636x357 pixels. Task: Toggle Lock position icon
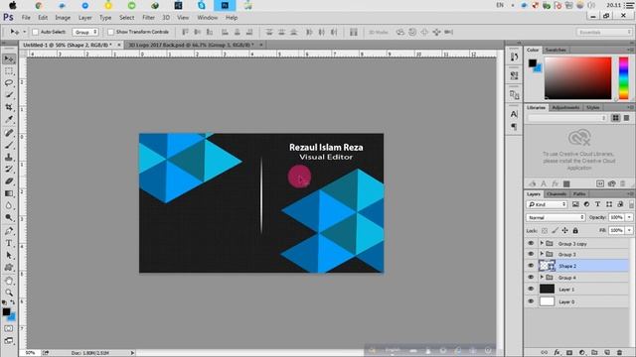(x=565, y=230)
